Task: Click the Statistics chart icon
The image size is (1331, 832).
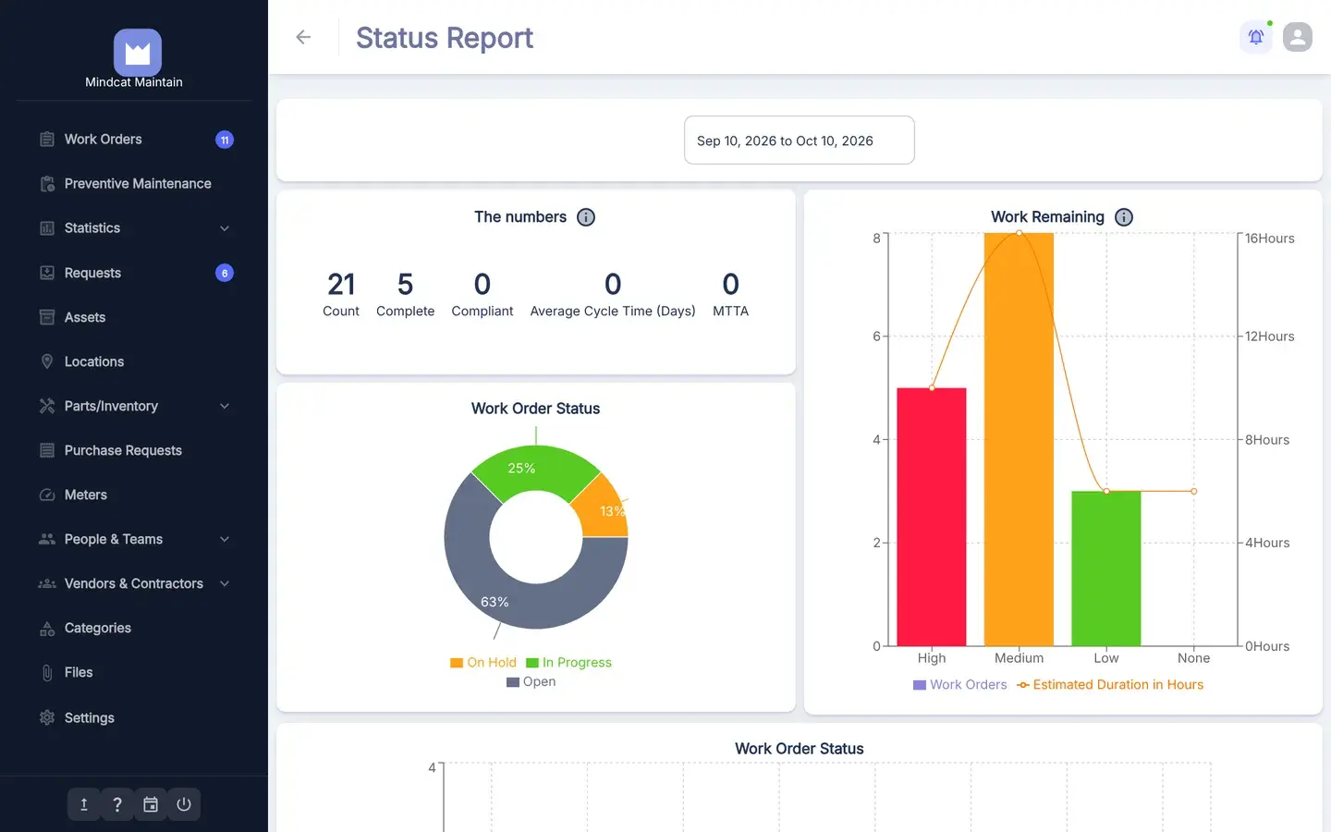Action: [47, 228]
